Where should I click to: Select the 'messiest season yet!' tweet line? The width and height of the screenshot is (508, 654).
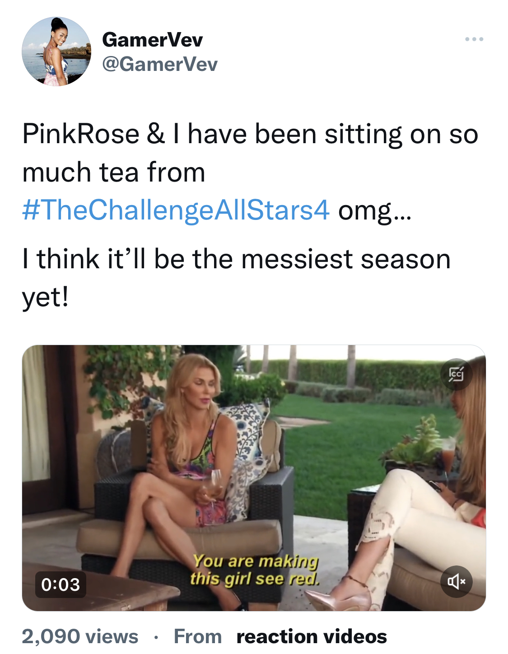point(237,278)
